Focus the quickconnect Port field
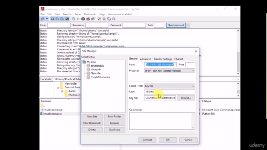Image resolution: width=267 pixels, height=150 pixels. coord(159,25)
